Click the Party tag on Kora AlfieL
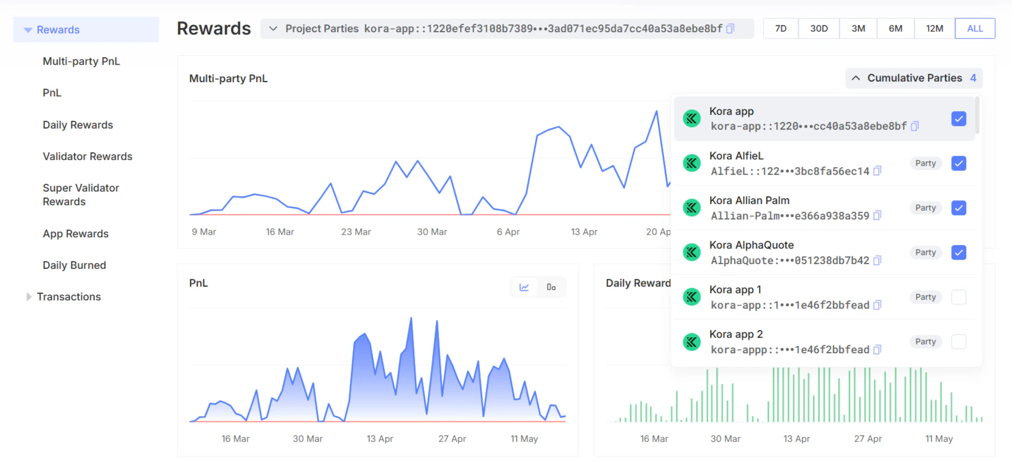This screenshot has width=1012, height=462. [926, 164]
